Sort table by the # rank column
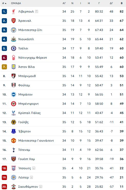Screen dimensions: 126x190 pos(4,3)
